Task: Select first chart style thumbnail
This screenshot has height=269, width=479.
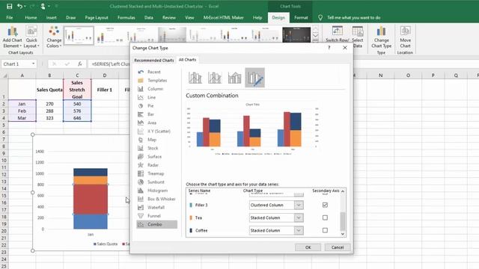Action: [x=79, y=35]
